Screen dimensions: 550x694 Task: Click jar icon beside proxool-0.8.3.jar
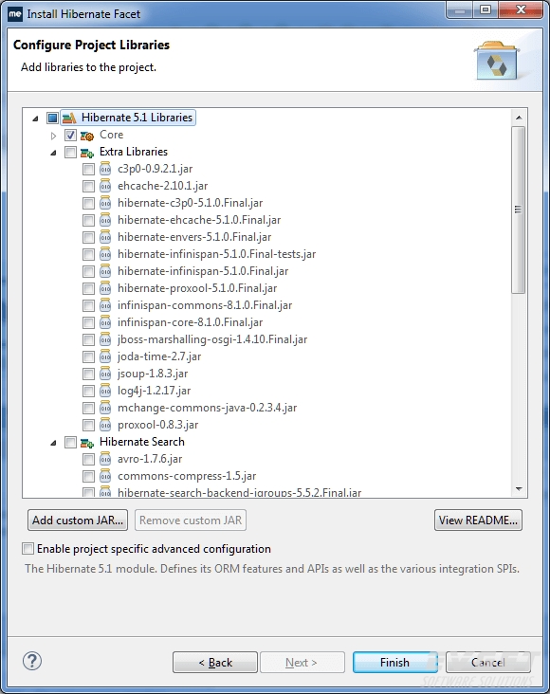click(105, 425)
